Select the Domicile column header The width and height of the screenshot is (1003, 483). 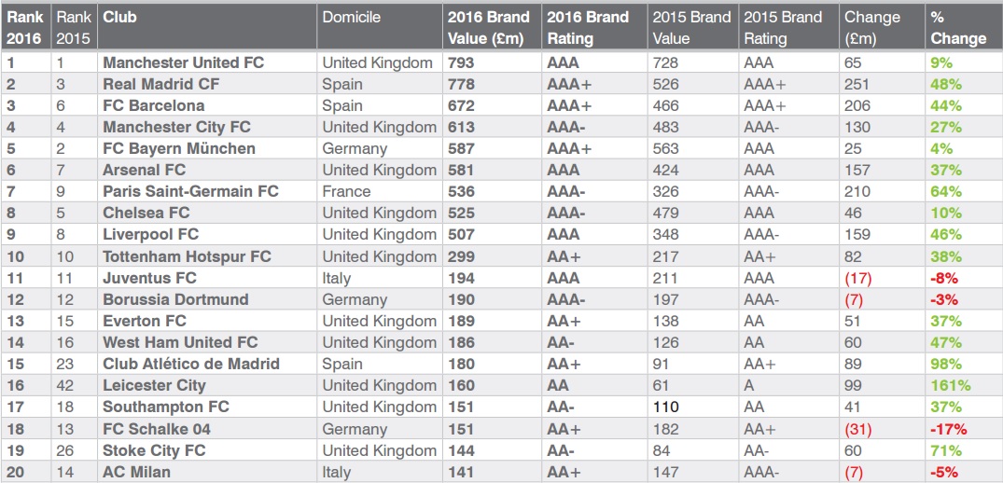(351, 17)
